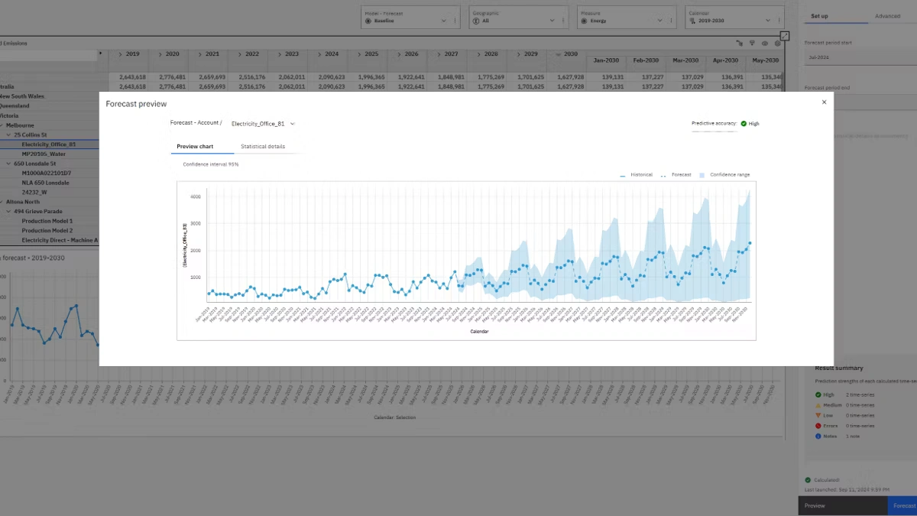Click the expand view icon above grid

pos(785,36)
